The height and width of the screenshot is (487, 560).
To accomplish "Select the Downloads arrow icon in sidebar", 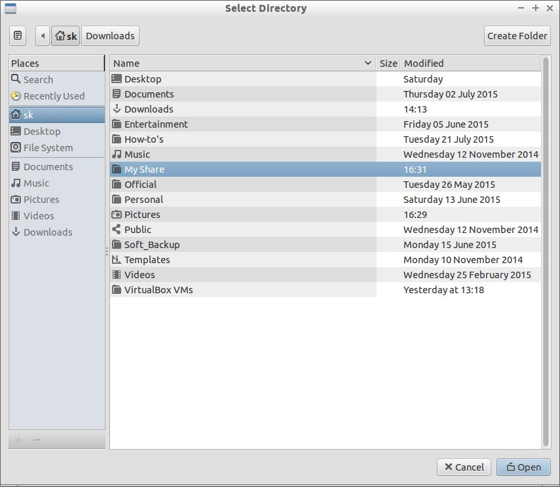I will (x=16, y=232).
